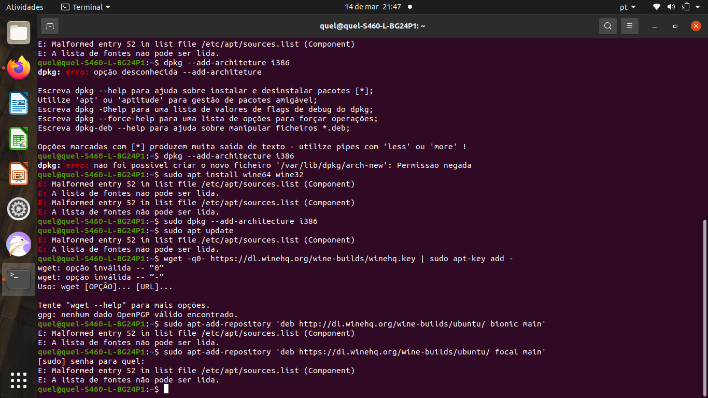
Task: Search within the terminal output
Action: 608,26
